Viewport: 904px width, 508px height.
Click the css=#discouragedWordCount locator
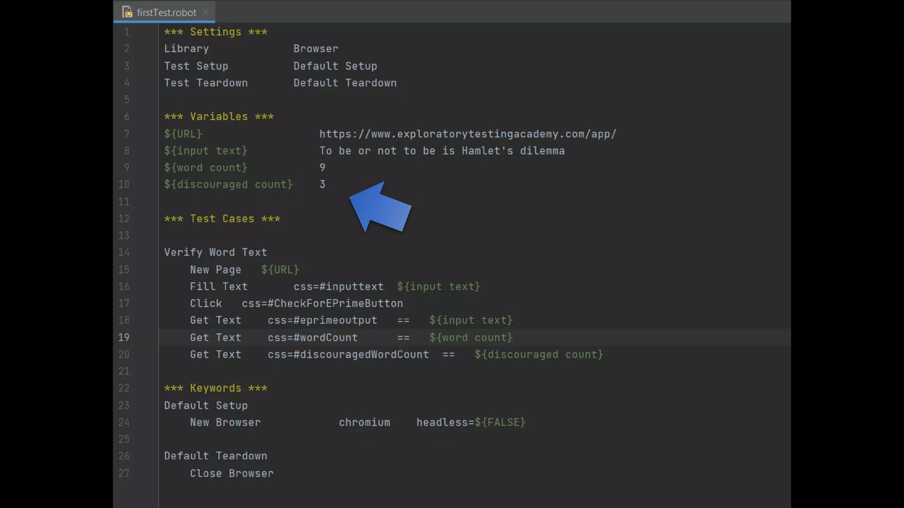[x=348, y=355]
